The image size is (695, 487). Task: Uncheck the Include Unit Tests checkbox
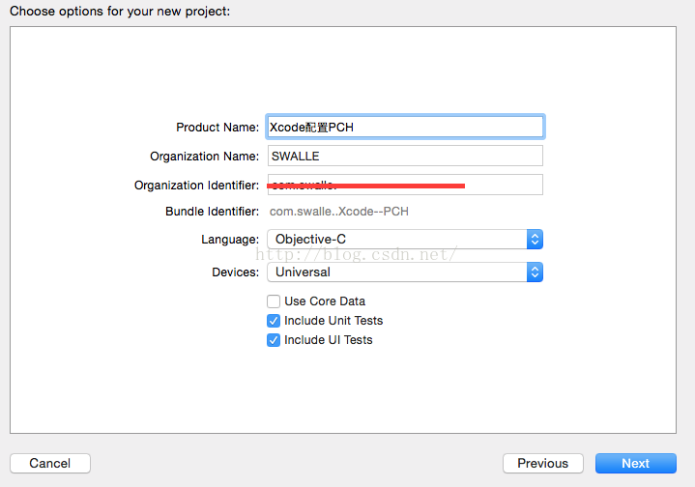tap(274, 321)
